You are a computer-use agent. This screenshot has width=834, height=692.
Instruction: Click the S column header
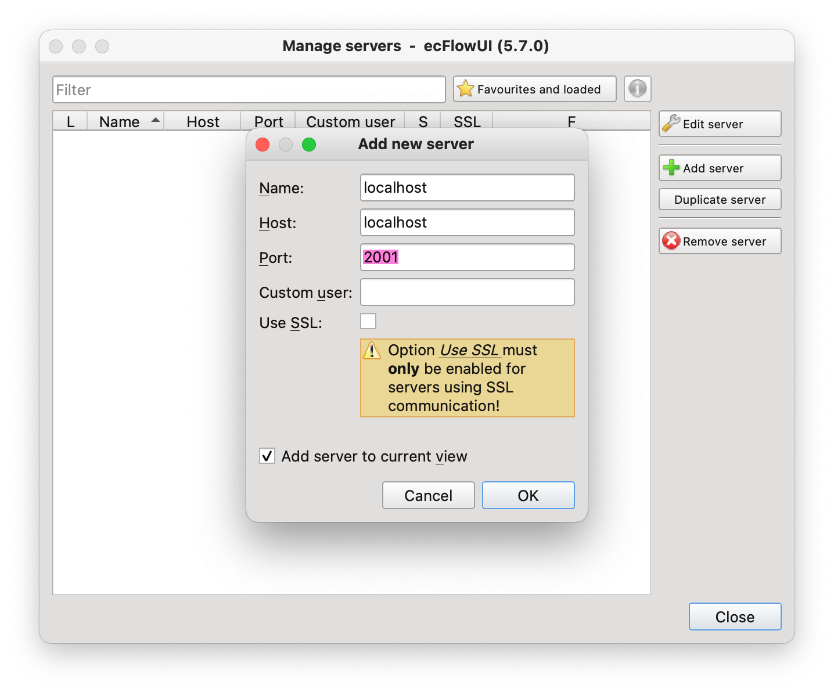point(423,121)
